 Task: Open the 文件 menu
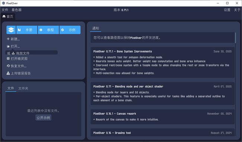5,10
